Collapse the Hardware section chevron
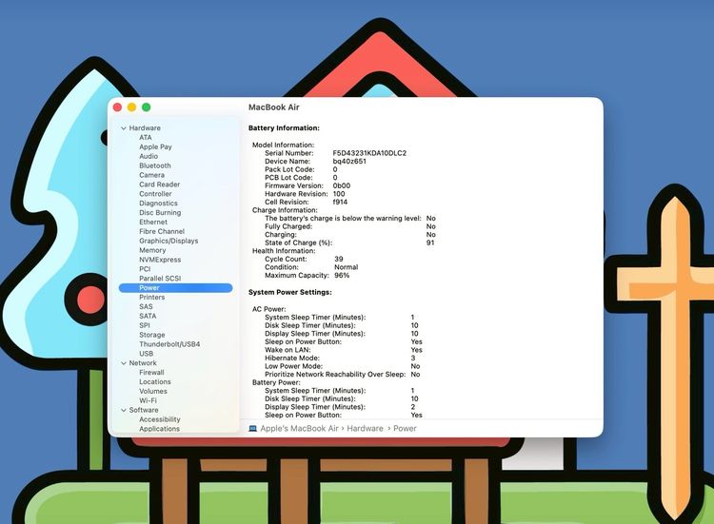The width and height of the screenshot is (714, 524). (123, 128)
